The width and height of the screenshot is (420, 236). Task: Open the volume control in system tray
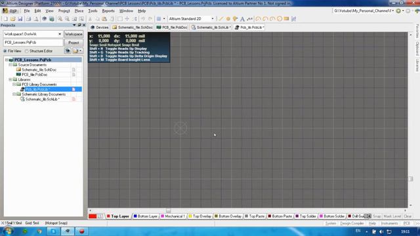381,231
